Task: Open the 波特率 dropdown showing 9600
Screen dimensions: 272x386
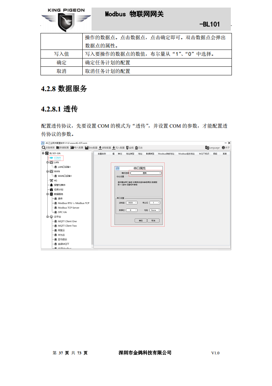Action: pos(132,203)
